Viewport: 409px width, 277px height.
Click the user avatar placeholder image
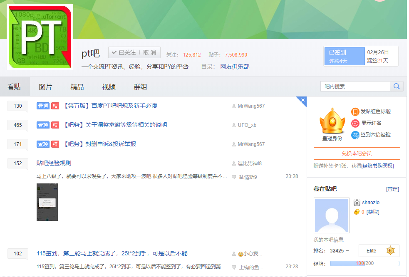332,215
